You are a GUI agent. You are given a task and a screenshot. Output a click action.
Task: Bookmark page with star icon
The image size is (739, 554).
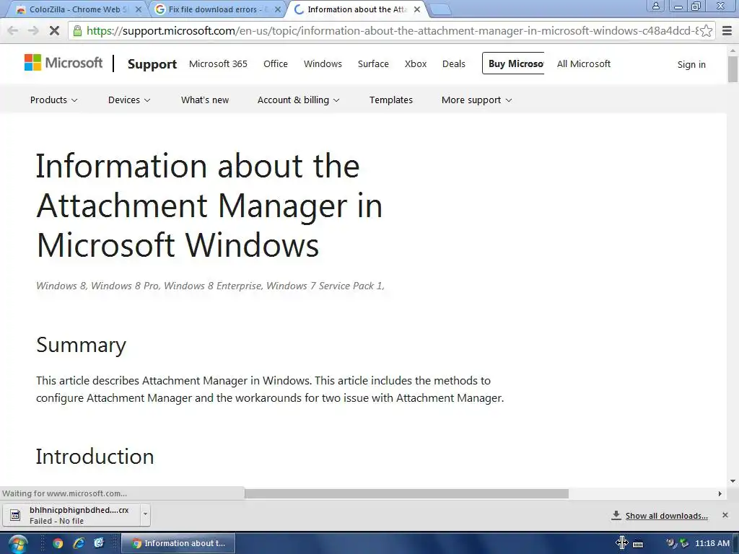[706, 31]
